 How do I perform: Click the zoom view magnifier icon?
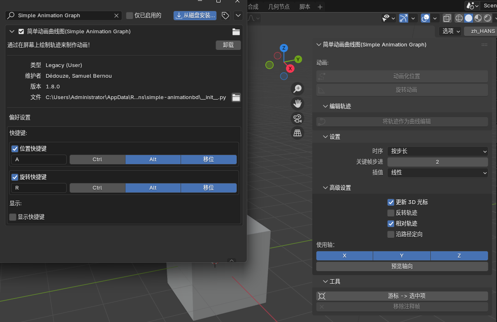pyautogui.click(x=297, y=88)
